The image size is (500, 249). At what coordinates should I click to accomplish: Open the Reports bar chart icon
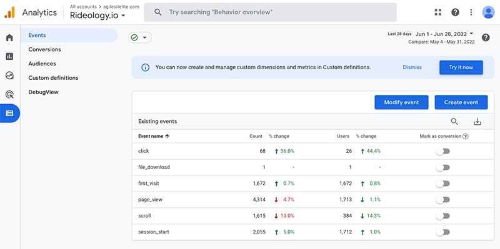pos(9,56)
